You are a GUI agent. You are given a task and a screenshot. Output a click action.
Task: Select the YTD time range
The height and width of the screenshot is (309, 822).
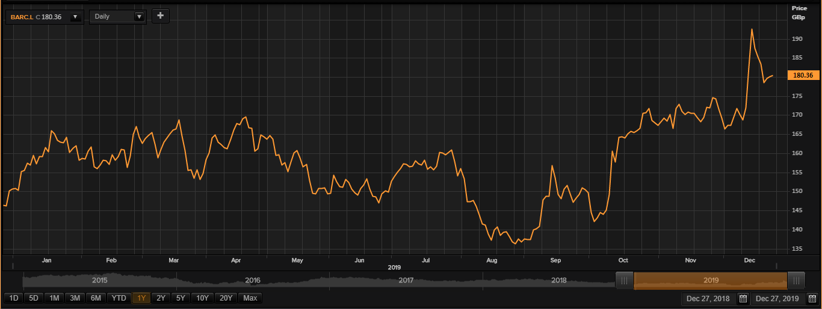tap(119, 298)
